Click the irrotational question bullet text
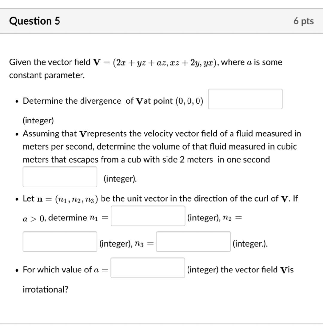Screen dimensions: 323x331 click(x=65, y=269)
